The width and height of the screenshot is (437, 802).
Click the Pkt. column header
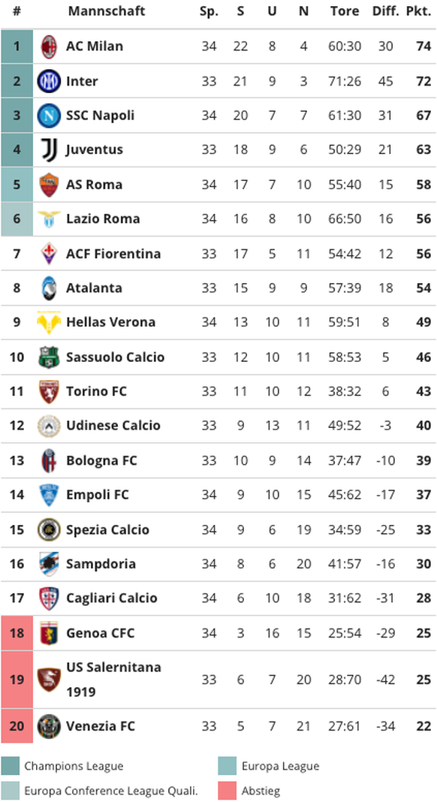[x=418, y=11]
